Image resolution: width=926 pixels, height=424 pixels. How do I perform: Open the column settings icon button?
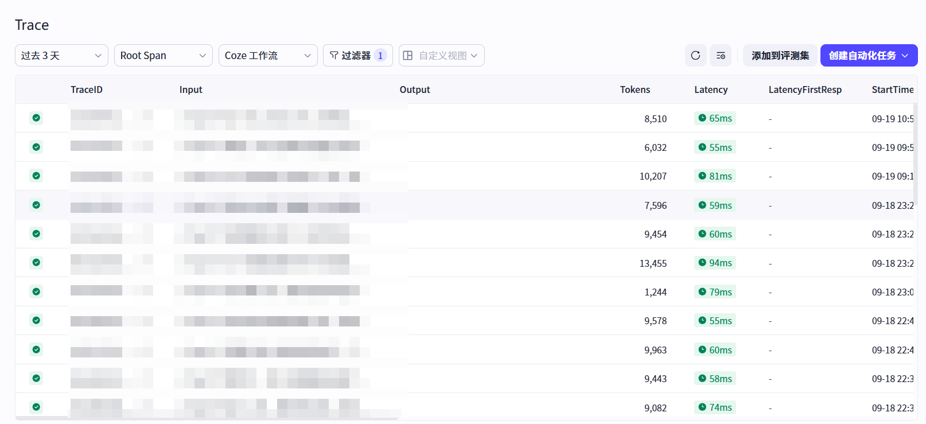[x=721, y=56]
